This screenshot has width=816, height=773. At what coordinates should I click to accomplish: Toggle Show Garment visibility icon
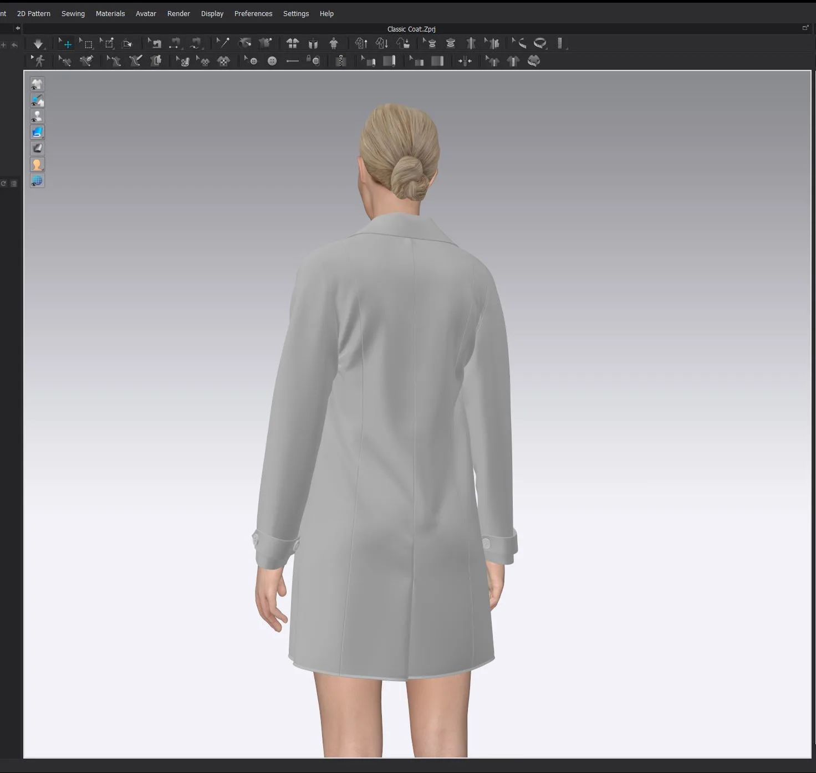pos(37,84)
